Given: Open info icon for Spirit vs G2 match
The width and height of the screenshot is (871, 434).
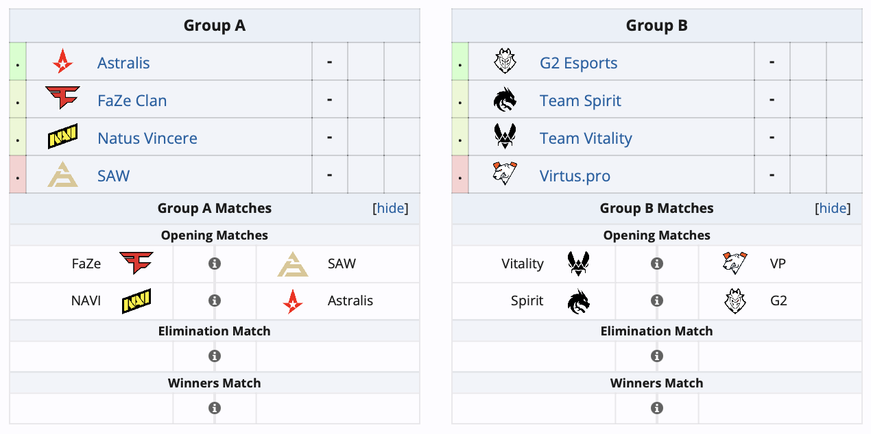Looking at the screenshot, I should 657,301.
